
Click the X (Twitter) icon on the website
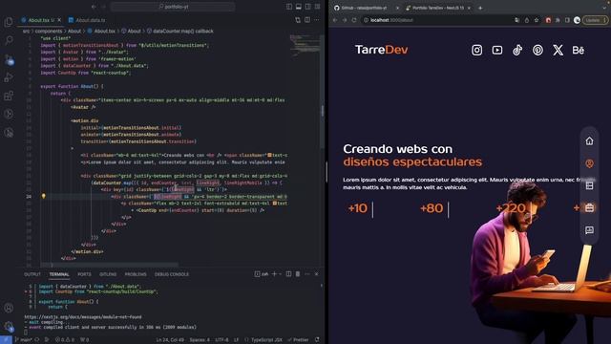pyautogui.click(x=558, y=50)
